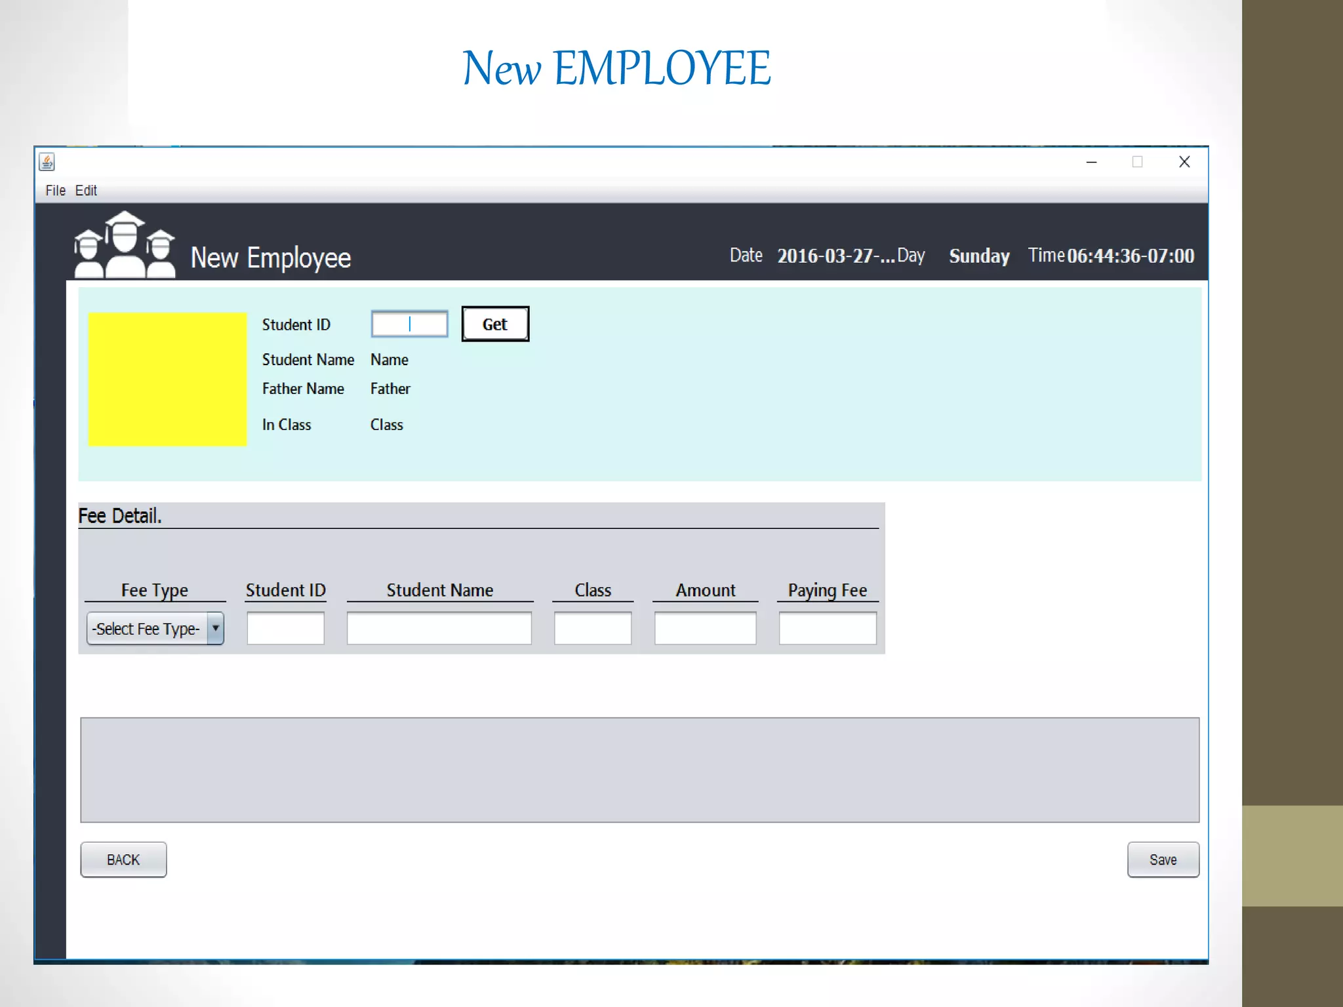Click the 'Father' placeholder value

(x=390, y=389)
